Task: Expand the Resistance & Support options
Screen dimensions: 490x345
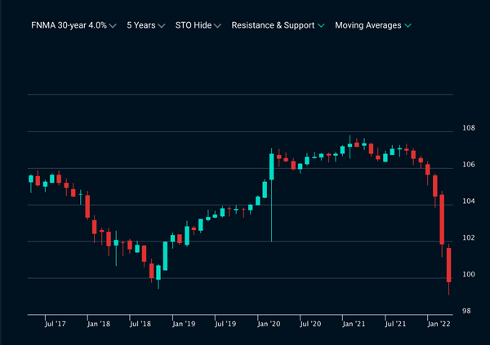Action: 278,25
